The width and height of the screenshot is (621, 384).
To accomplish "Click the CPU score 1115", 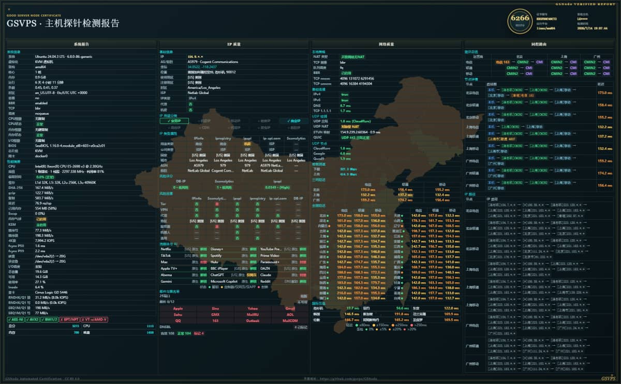I will pyautogui.click(x=151, y=326).
